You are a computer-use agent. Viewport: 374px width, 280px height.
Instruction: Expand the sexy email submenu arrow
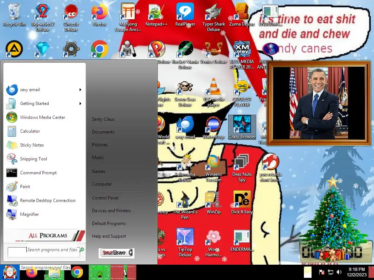point(80,90)
